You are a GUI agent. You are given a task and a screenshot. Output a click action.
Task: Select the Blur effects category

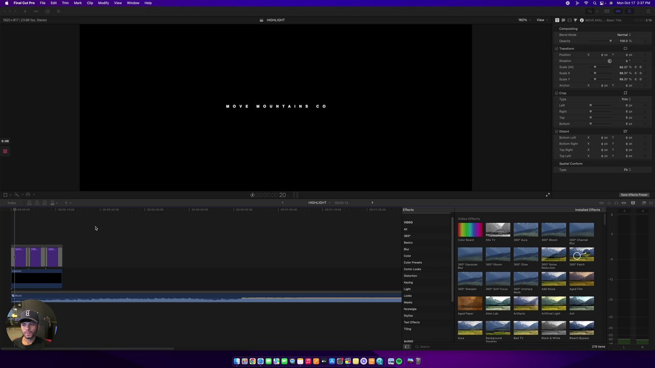(406, 249)
